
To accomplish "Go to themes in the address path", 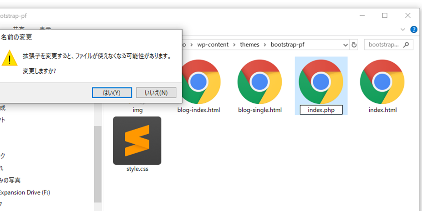I will point(249,45).
